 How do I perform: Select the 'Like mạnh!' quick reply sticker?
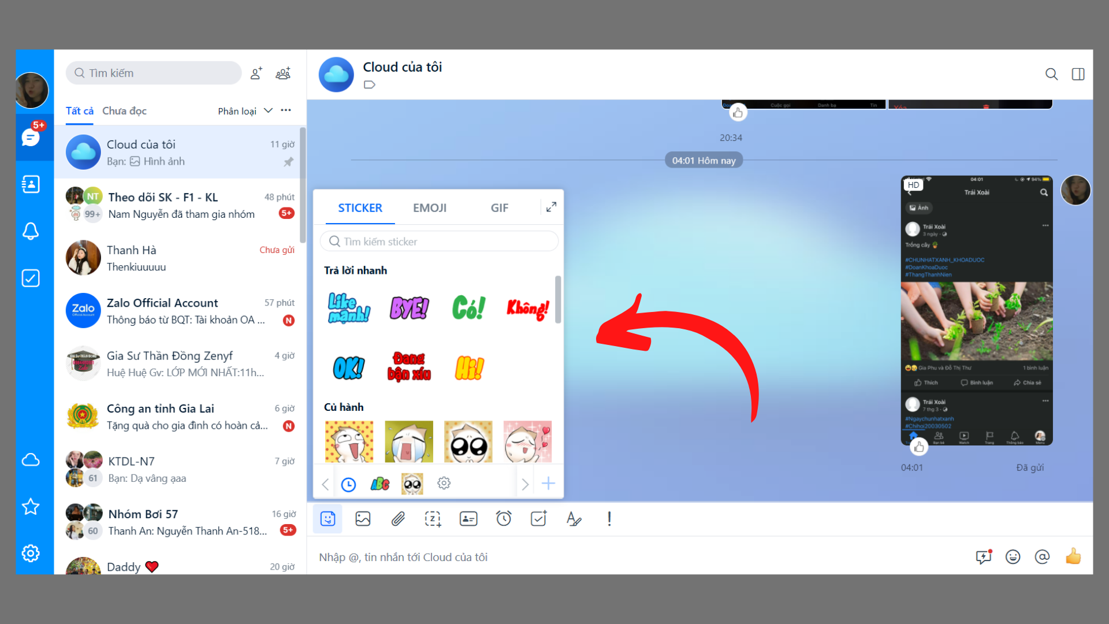[349, 306]
